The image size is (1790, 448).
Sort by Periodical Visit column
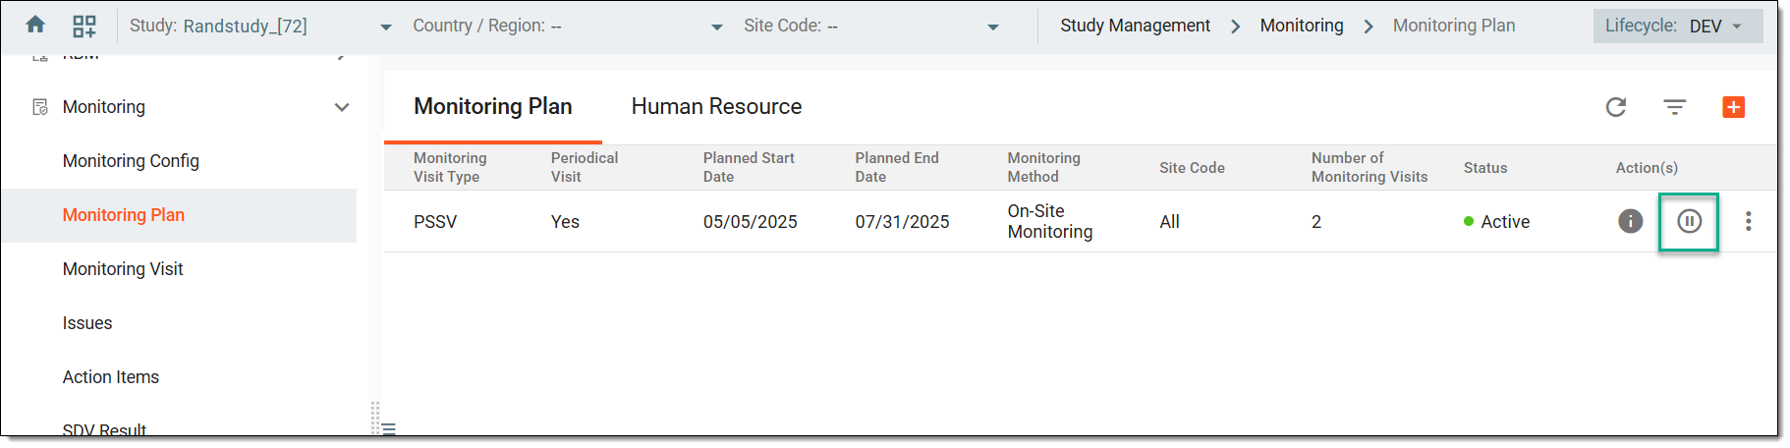click(x=585, y=167)
